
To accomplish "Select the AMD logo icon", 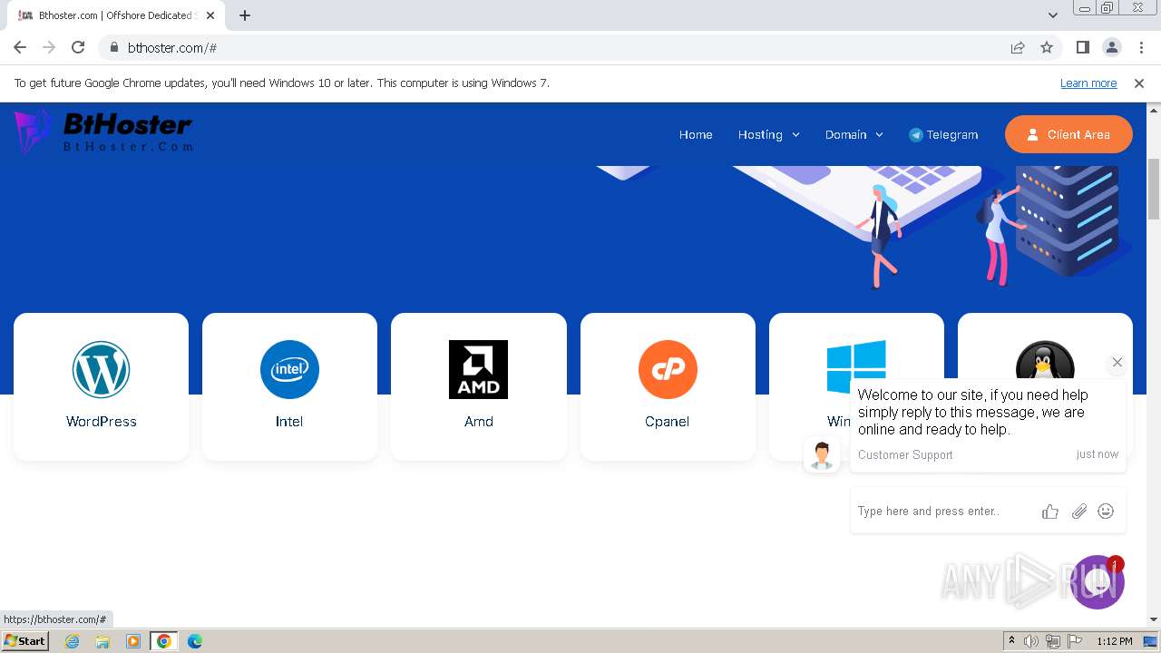I will [x=478, y=369].
